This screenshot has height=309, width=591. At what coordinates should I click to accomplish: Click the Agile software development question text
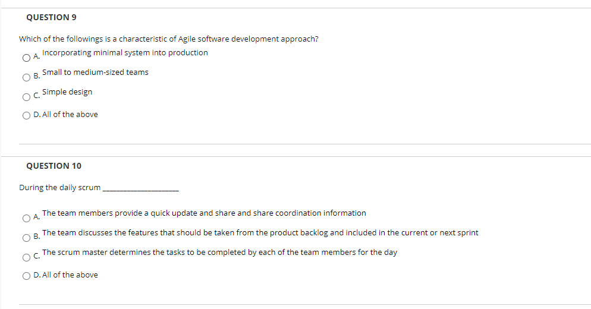pyautogui.click(x=168, y=39)
